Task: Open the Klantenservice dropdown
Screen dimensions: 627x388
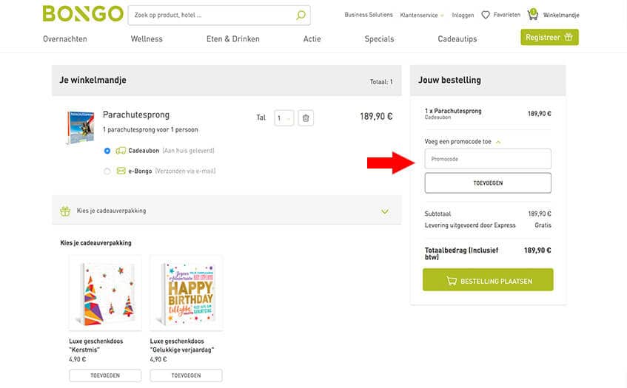Action: point(422,15)
